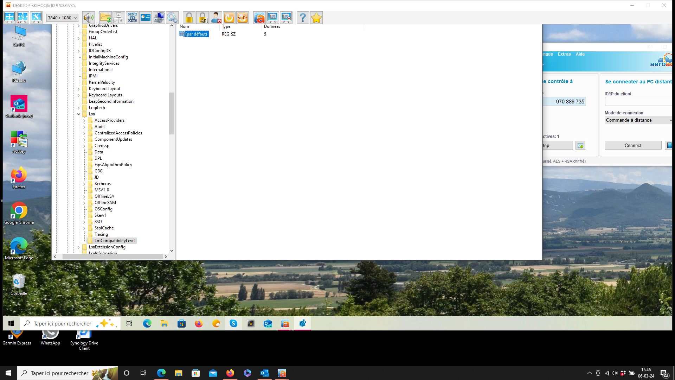Screen dimensions: 675x380
Task: Click the gear settings icon in toolbar
Action: [172, 18]
